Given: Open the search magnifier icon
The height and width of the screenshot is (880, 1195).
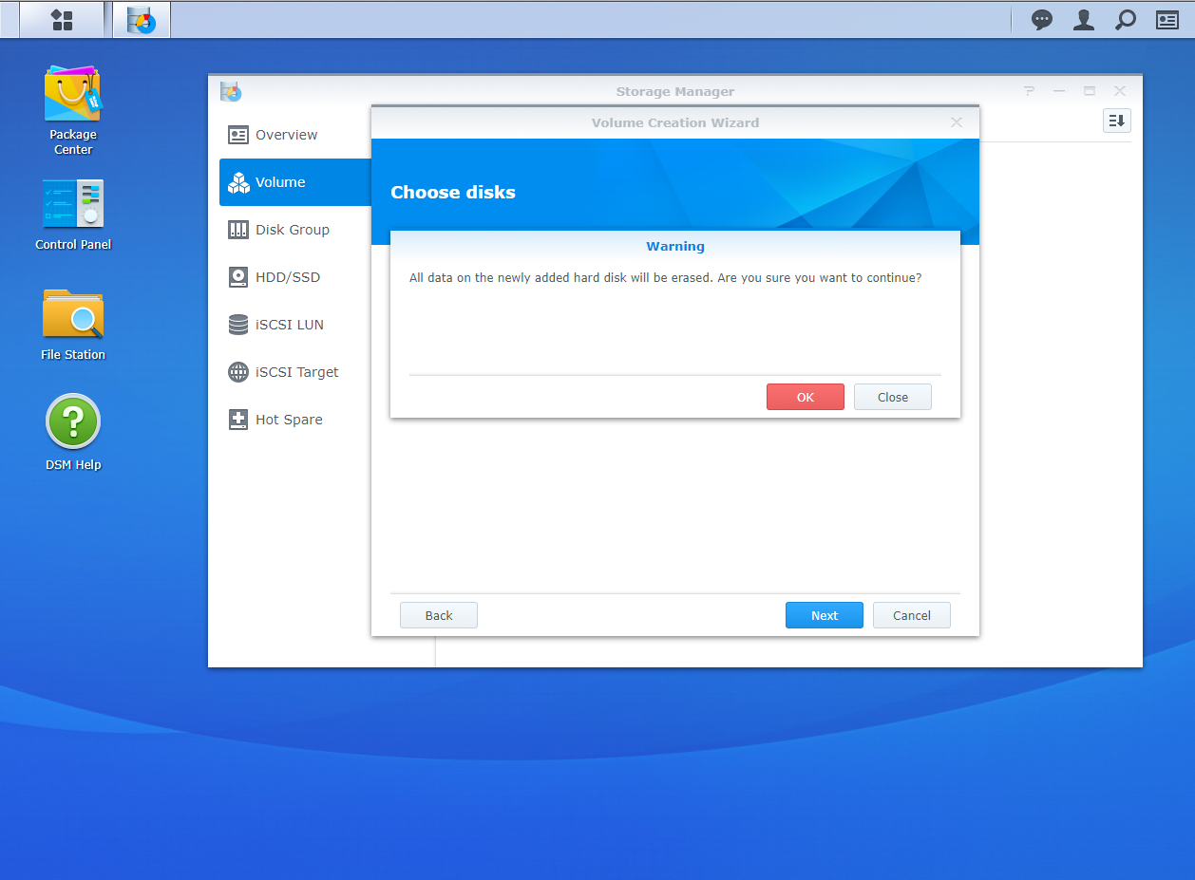Looking at the screenshot, I should coord(1126,20).
